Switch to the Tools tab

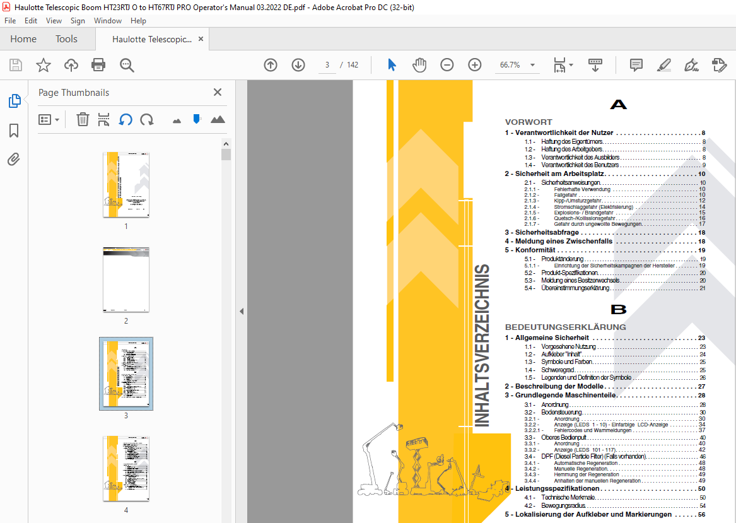(x=66, y=39)
